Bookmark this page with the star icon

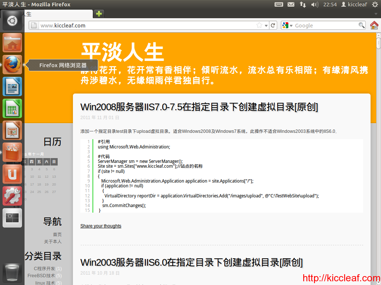coord(259,25)
